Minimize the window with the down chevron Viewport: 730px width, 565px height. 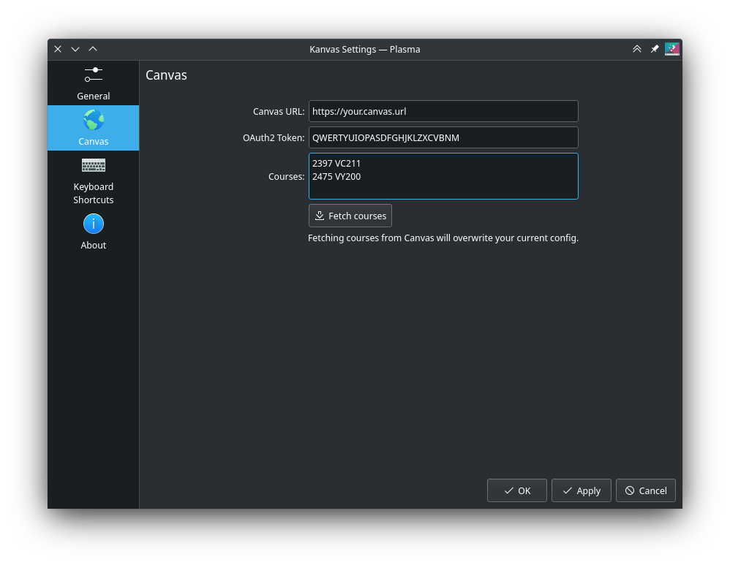pos(75,49)
